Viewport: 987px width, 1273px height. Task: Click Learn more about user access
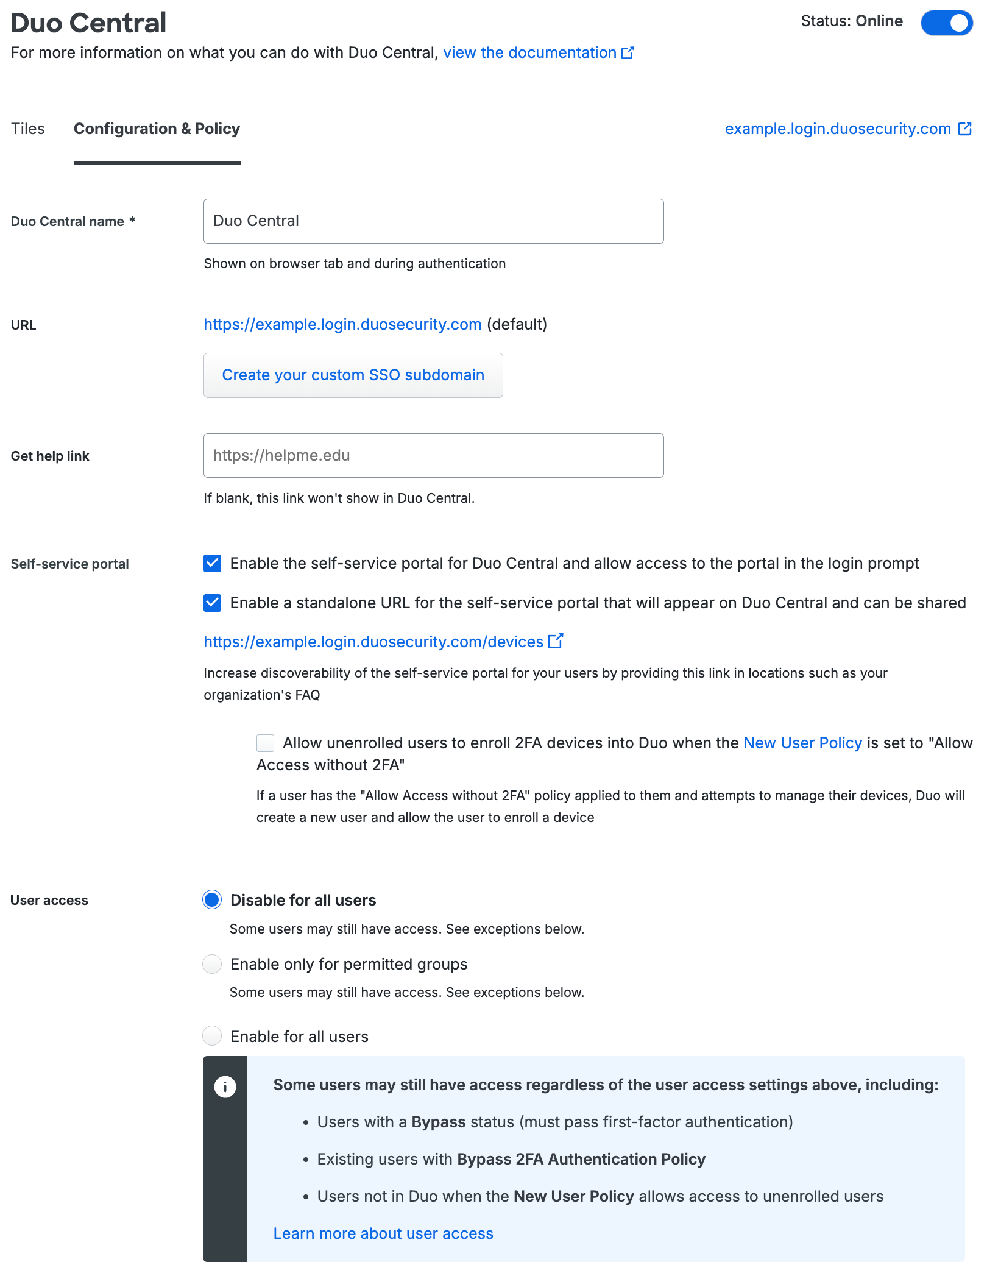pos(383,1233)
